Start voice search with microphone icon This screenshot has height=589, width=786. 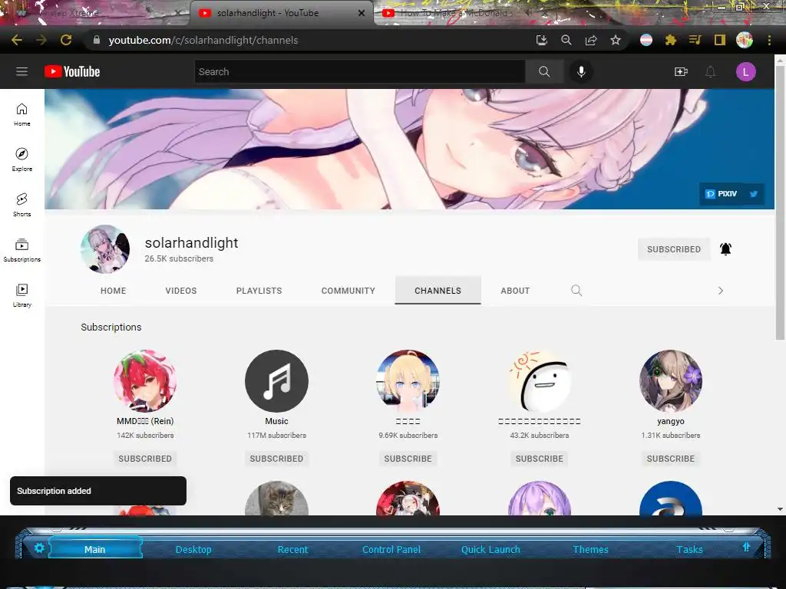582,71
